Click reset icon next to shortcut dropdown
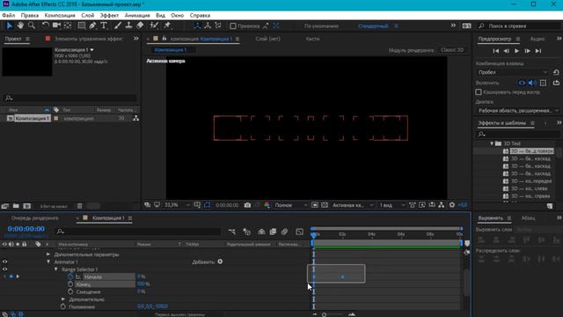563x317 pixels. [x=556, y=72]
